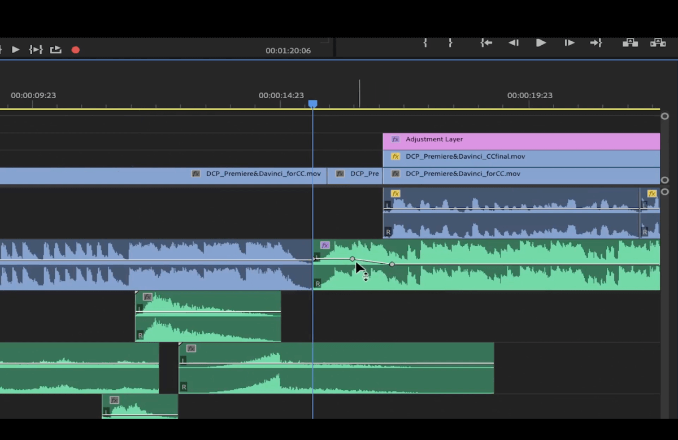Click the purple fx badge on green keyframed audio clip

click(325, 245)
